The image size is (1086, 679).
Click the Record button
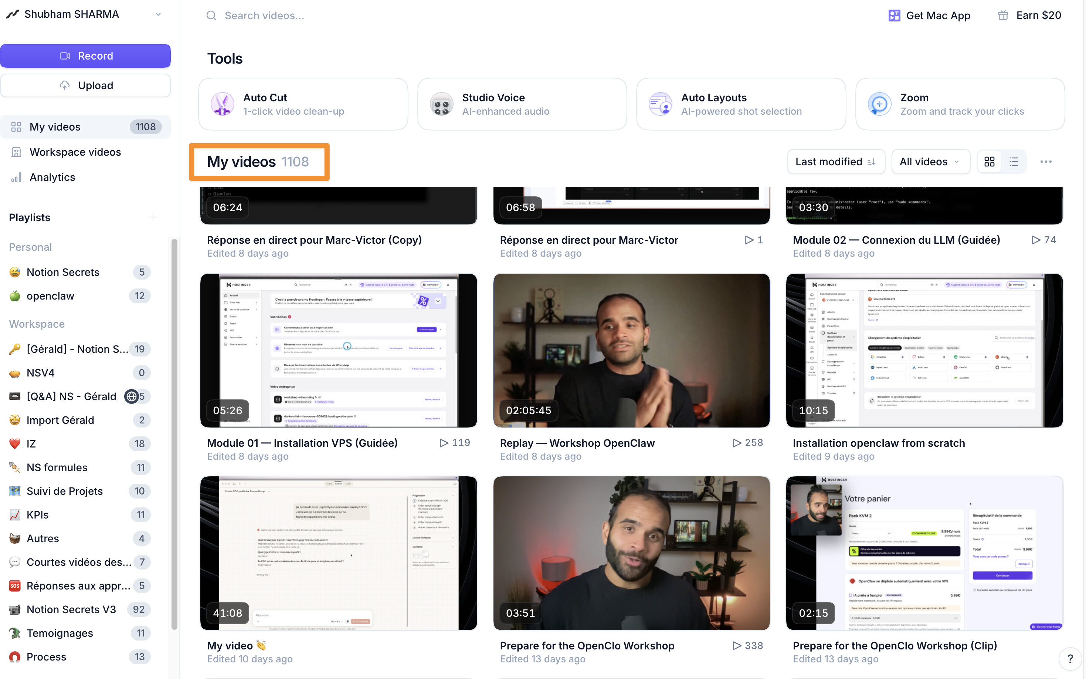(85, 56)
